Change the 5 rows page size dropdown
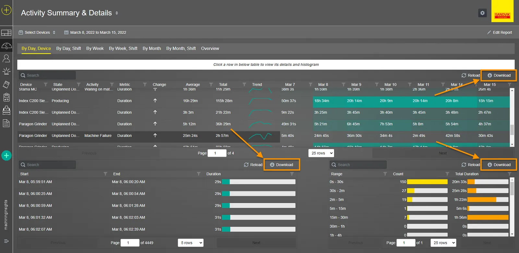This screenshot has width=519, height=253. click(191, 243)
